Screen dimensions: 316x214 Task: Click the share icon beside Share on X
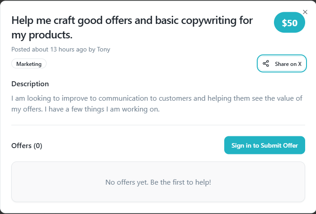point(266,64)
